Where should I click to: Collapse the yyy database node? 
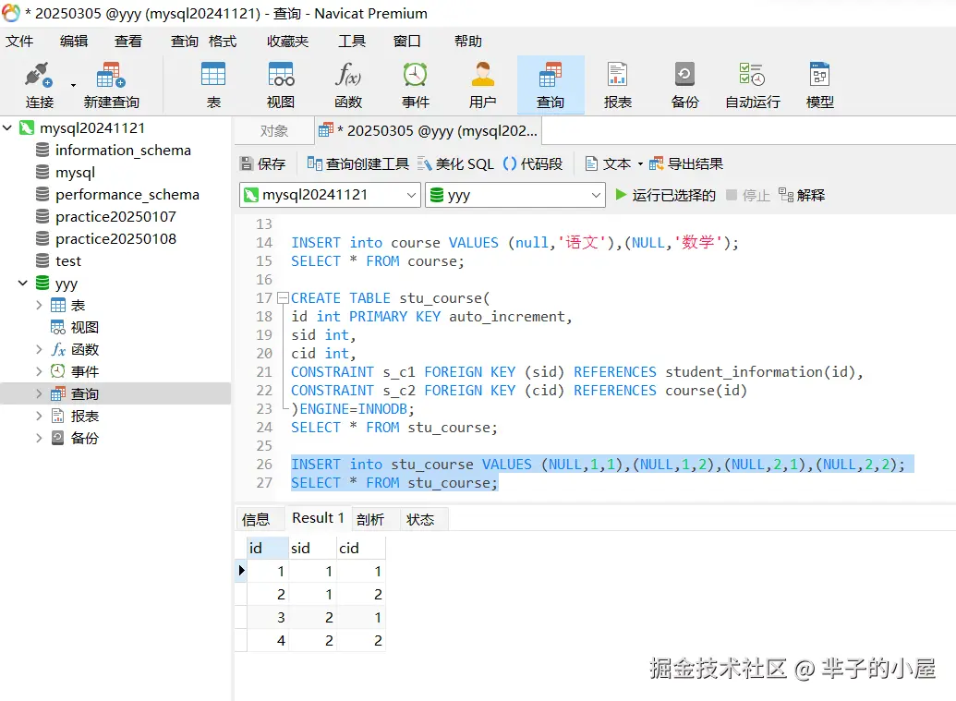click(23, 283)
